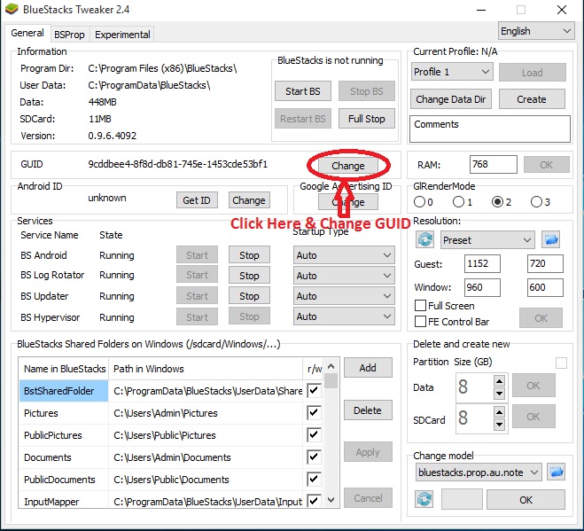Open BS Updater startup type dropdown
The image size is (584, 531).
344,296
